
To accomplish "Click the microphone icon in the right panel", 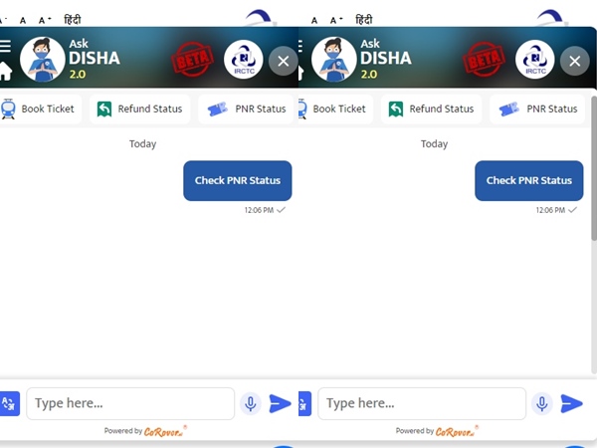I will point(542,403).
